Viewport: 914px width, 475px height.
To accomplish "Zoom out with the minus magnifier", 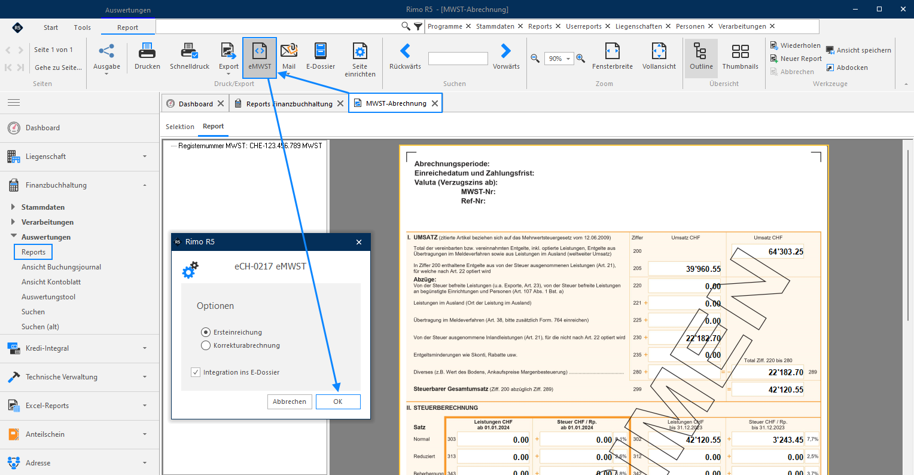I will [535, 59].
